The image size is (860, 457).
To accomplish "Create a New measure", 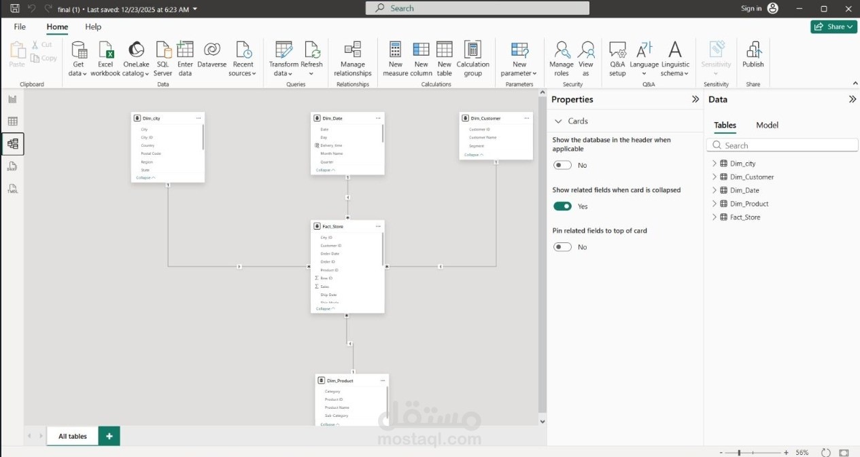I will [395, 59].
